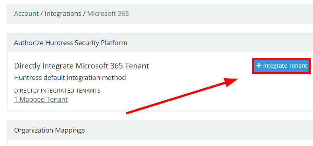Go to Account in the breadcrumb

tap(26, 13)
